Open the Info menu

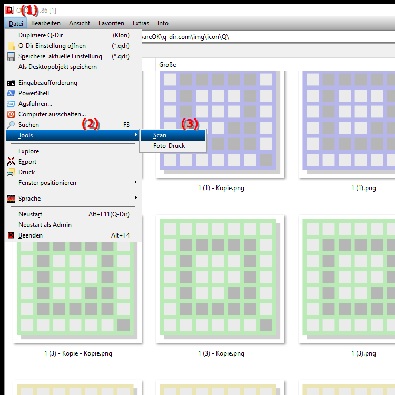[x=163, y=23]
